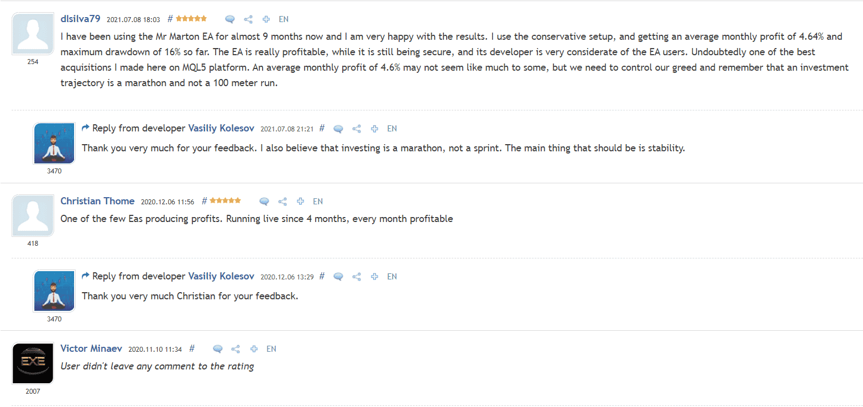Share Victor Minaev's rating entry
This screenshot has width=863, height=407.
coord(236,349)
